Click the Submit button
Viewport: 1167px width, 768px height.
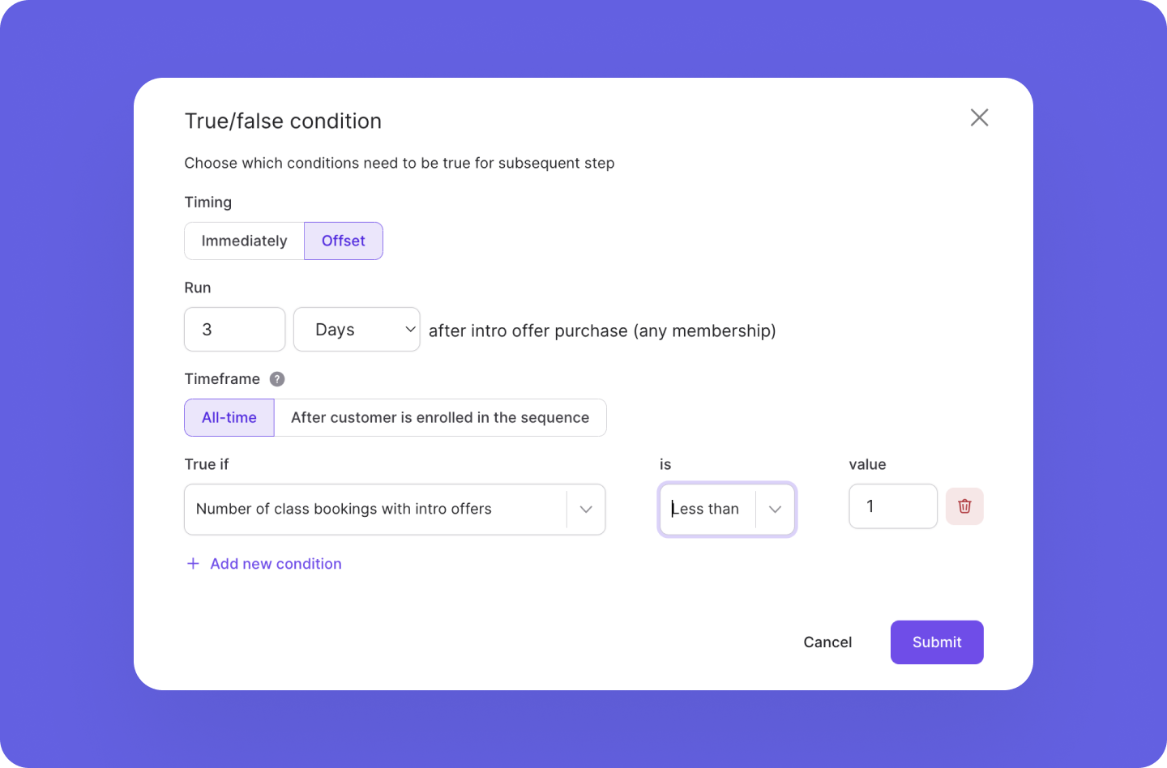pyautogui.click(x=937, y=642)
